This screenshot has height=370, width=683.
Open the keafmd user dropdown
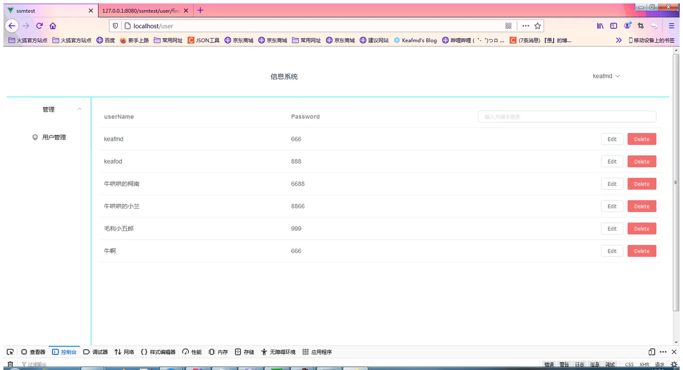point(606,77)
